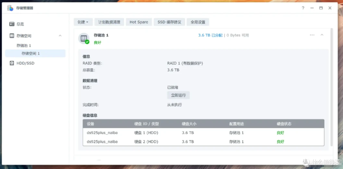Click the 设备 column header

[x=90, y=124]
